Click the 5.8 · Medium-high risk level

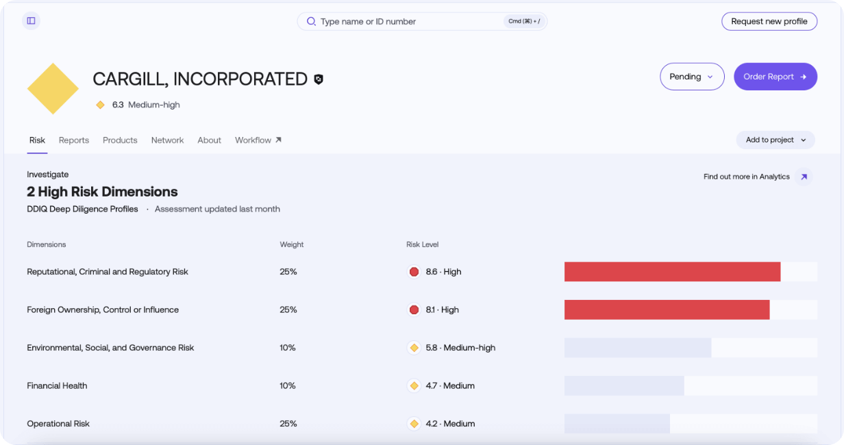point(460,348)
